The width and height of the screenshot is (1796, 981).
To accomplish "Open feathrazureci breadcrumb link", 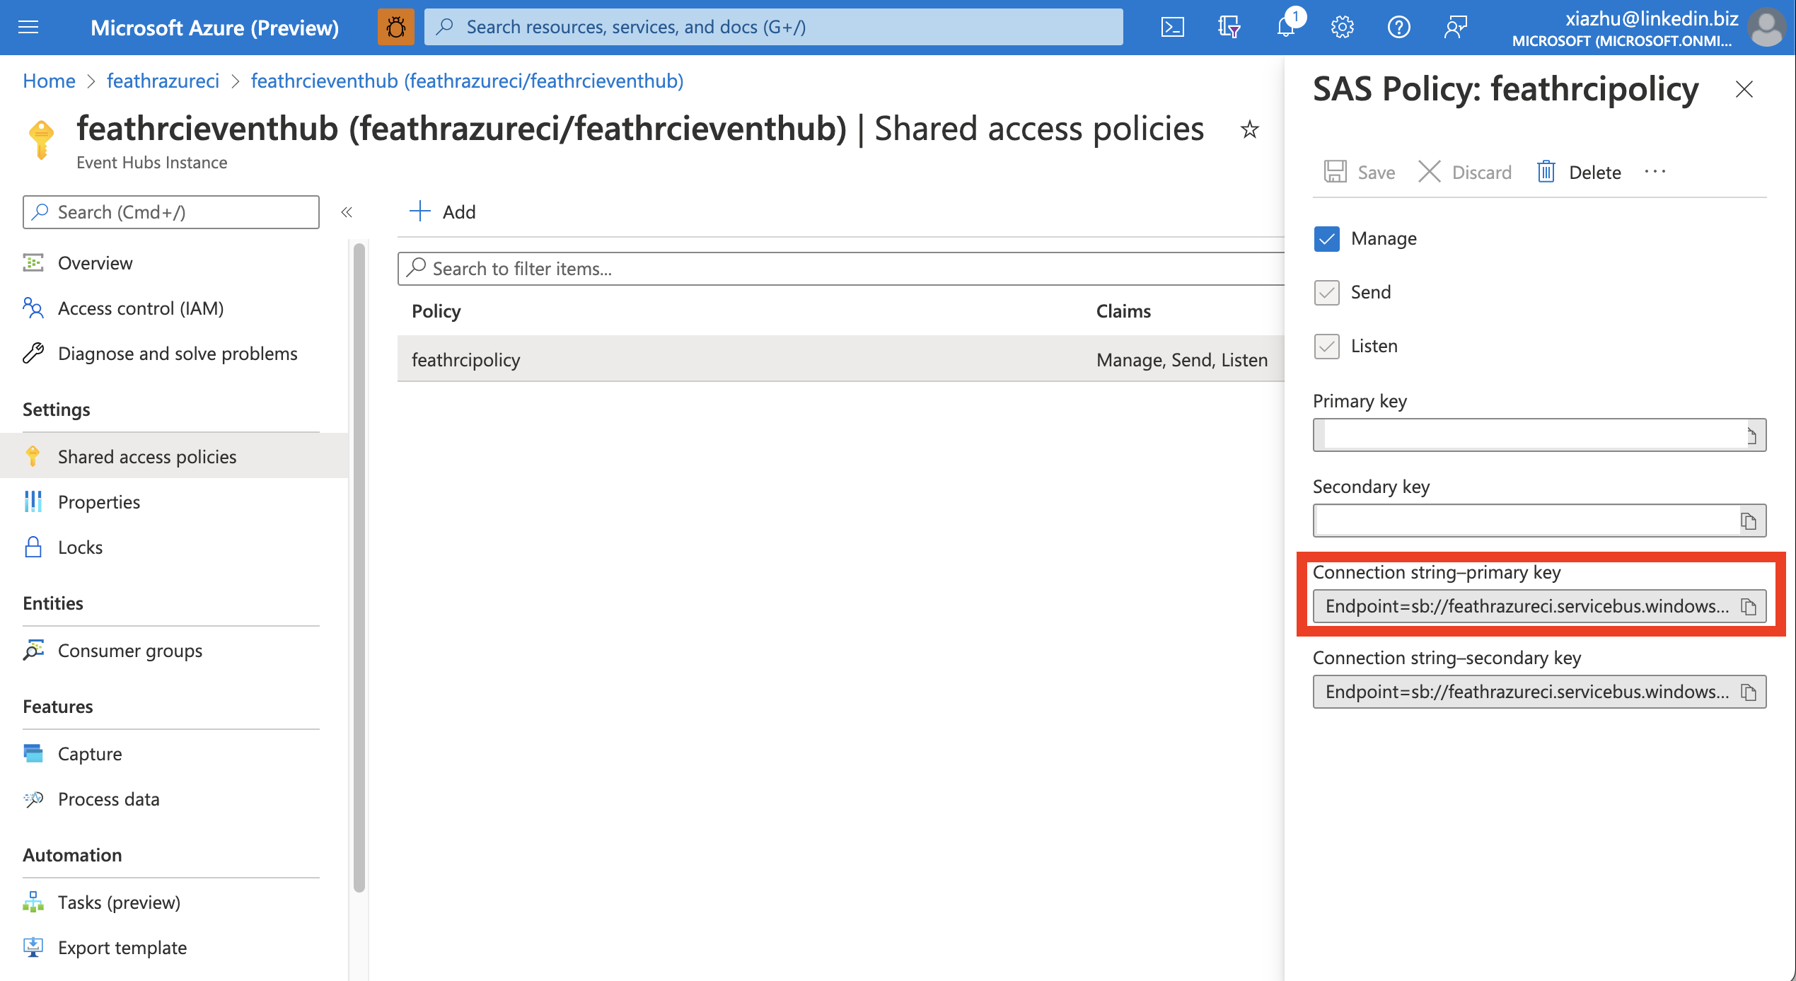I will 163,81.
